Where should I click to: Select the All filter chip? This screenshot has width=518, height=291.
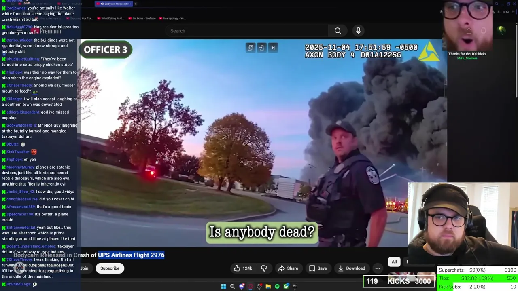click(394, 262)
